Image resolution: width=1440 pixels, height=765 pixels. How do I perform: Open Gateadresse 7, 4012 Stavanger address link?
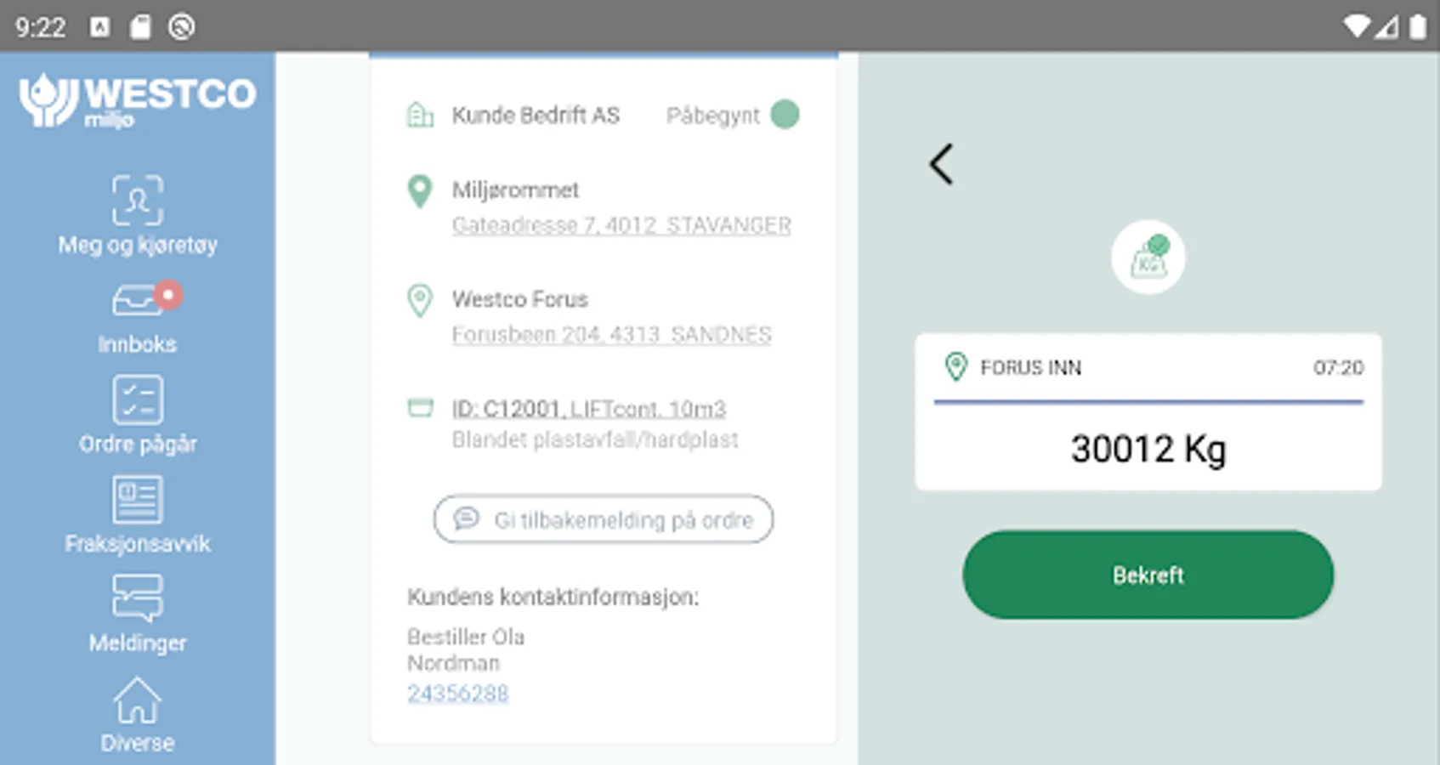621,225
